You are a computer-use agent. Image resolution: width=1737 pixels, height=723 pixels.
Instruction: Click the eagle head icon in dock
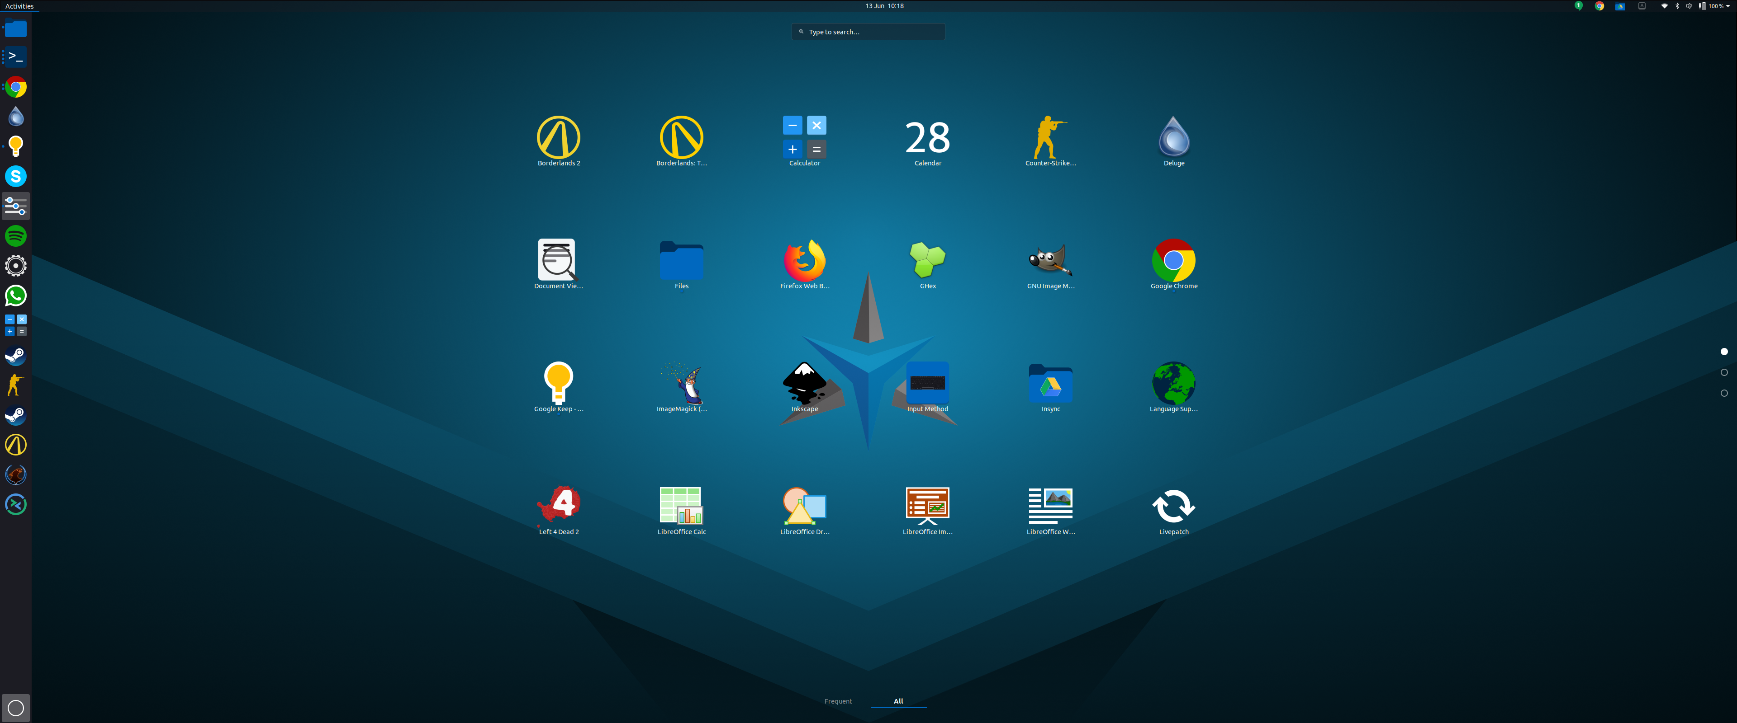click(x=15, y=474)
